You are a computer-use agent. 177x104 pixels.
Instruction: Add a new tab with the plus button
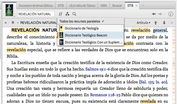[143, 5]
